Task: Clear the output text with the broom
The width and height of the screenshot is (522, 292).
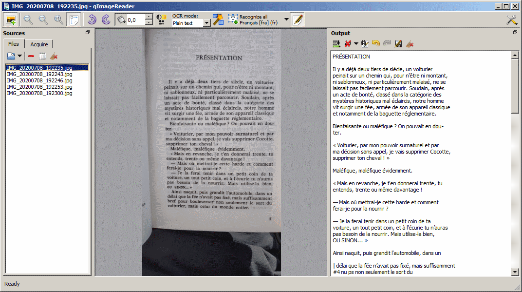Action: 410,44
